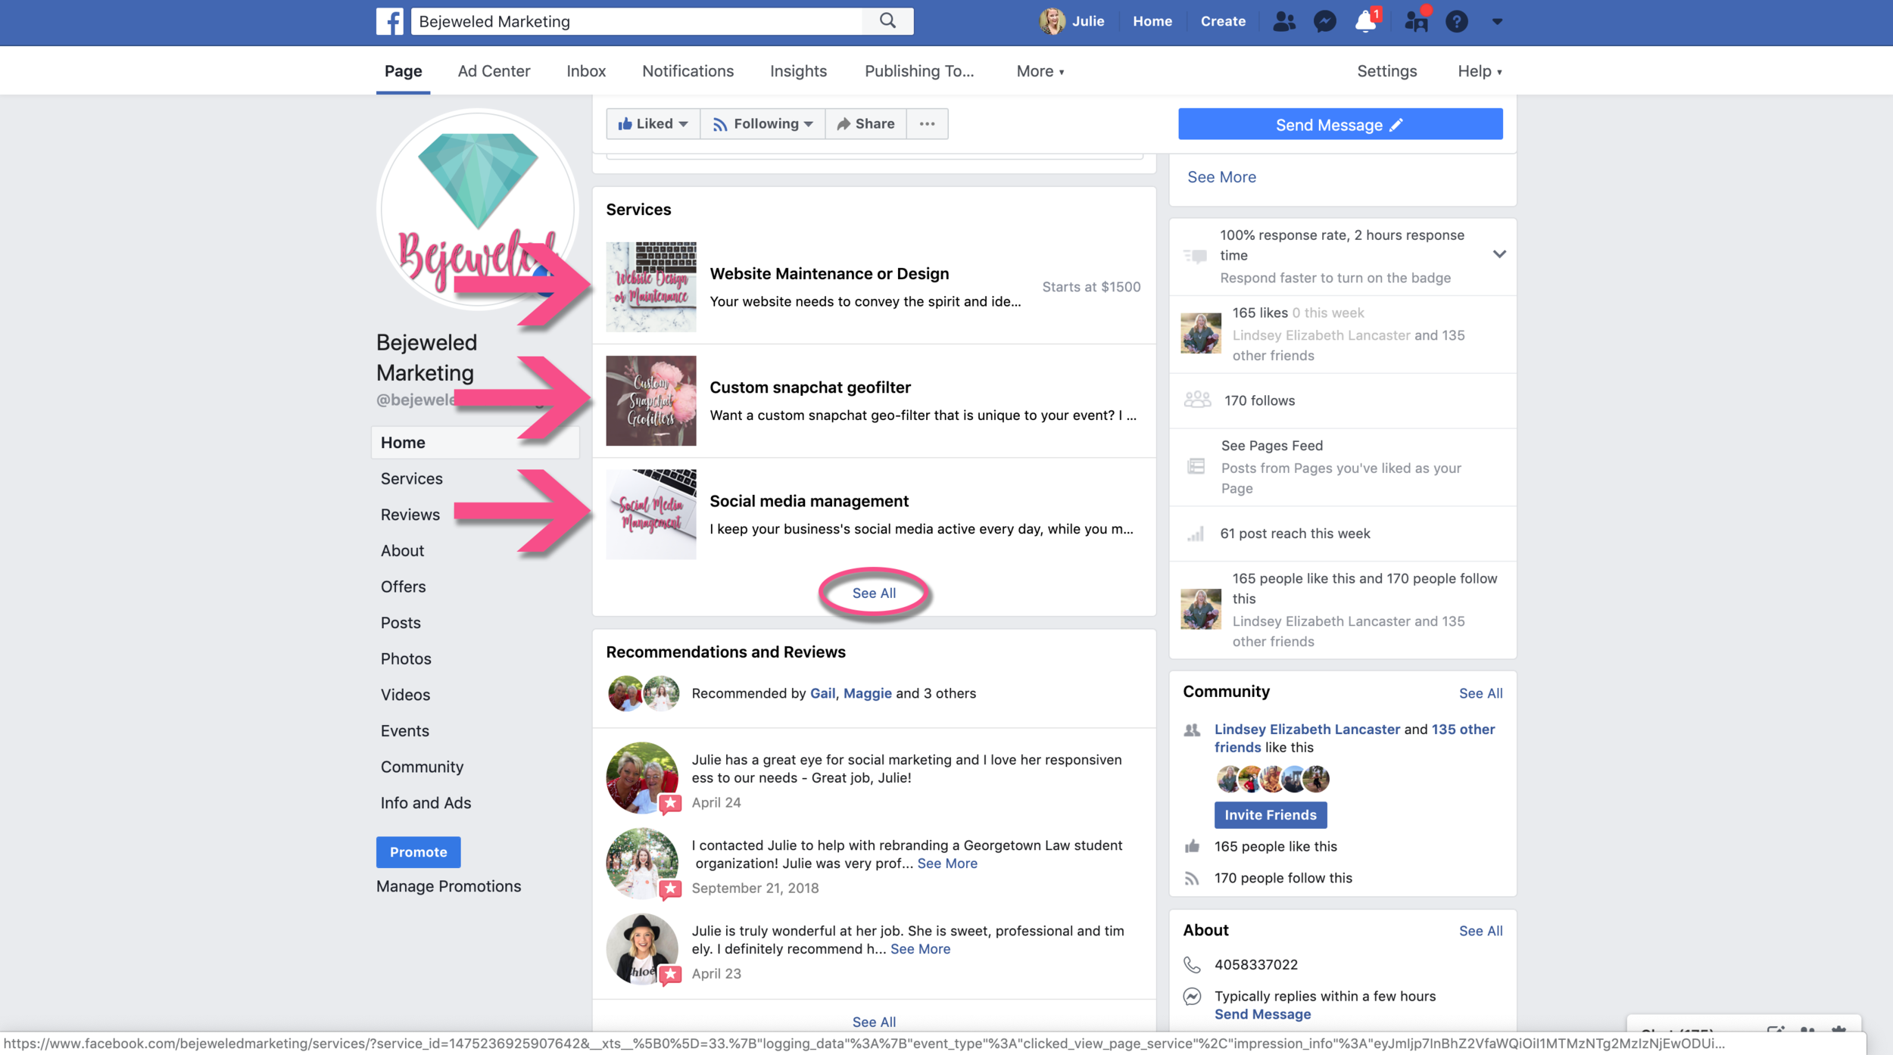Click the Facebook logo icon
The height and width of the screenshot is (1055, 1893).
click(x=389, y=21)
